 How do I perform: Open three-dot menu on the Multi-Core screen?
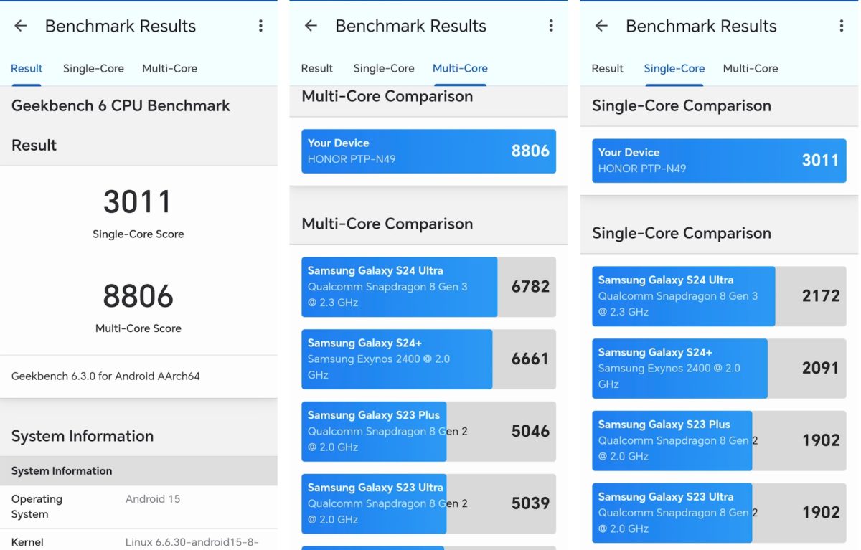point(551,26)
